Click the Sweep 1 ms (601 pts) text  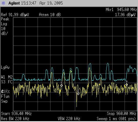[116, 119]
